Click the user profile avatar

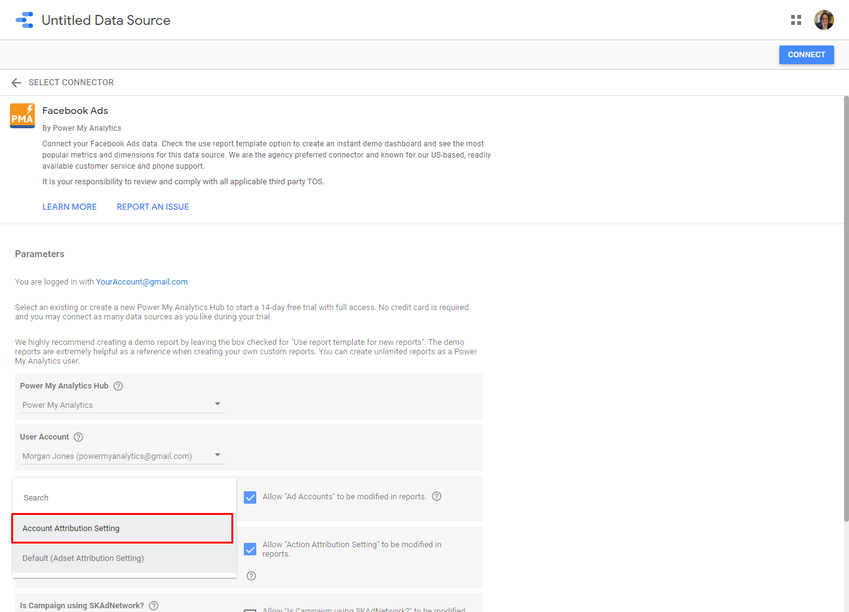click(823, 20)
